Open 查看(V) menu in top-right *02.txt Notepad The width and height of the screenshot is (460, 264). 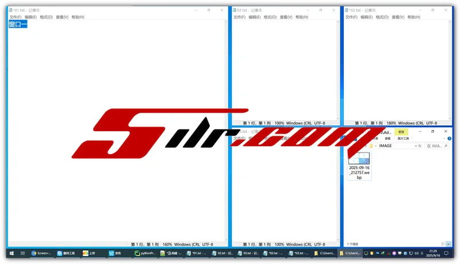(398, 17)
